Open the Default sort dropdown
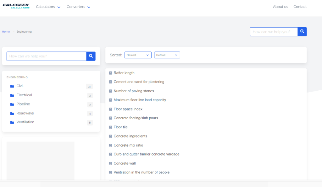322x187 pixels. click(167, 55)
